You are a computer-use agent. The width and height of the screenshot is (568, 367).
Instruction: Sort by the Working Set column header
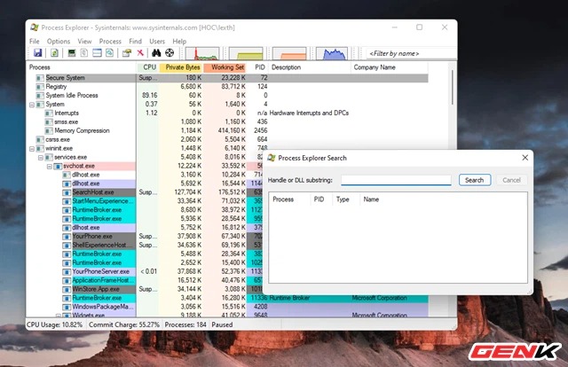tap(225, 67)
